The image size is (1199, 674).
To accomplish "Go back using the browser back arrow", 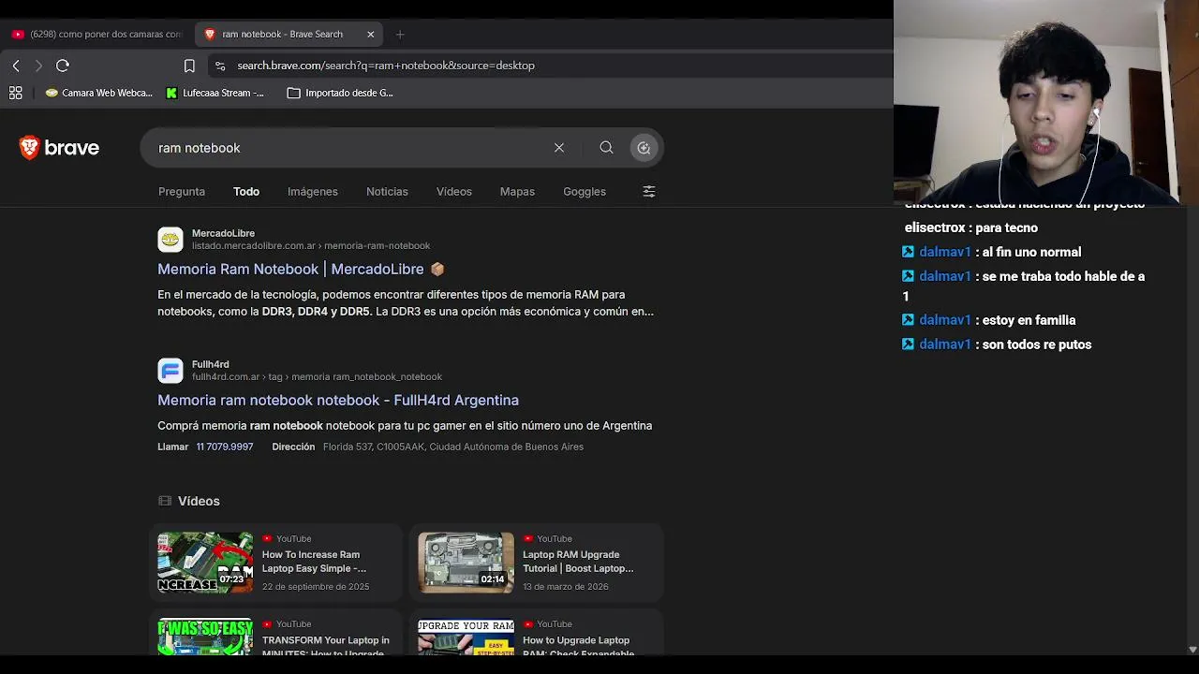I will point(16,66).
